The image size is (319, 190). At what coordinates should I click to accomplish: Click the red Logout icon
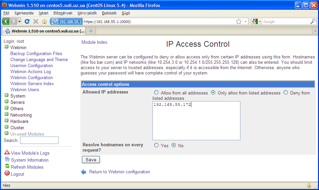[x=7, y=173]
